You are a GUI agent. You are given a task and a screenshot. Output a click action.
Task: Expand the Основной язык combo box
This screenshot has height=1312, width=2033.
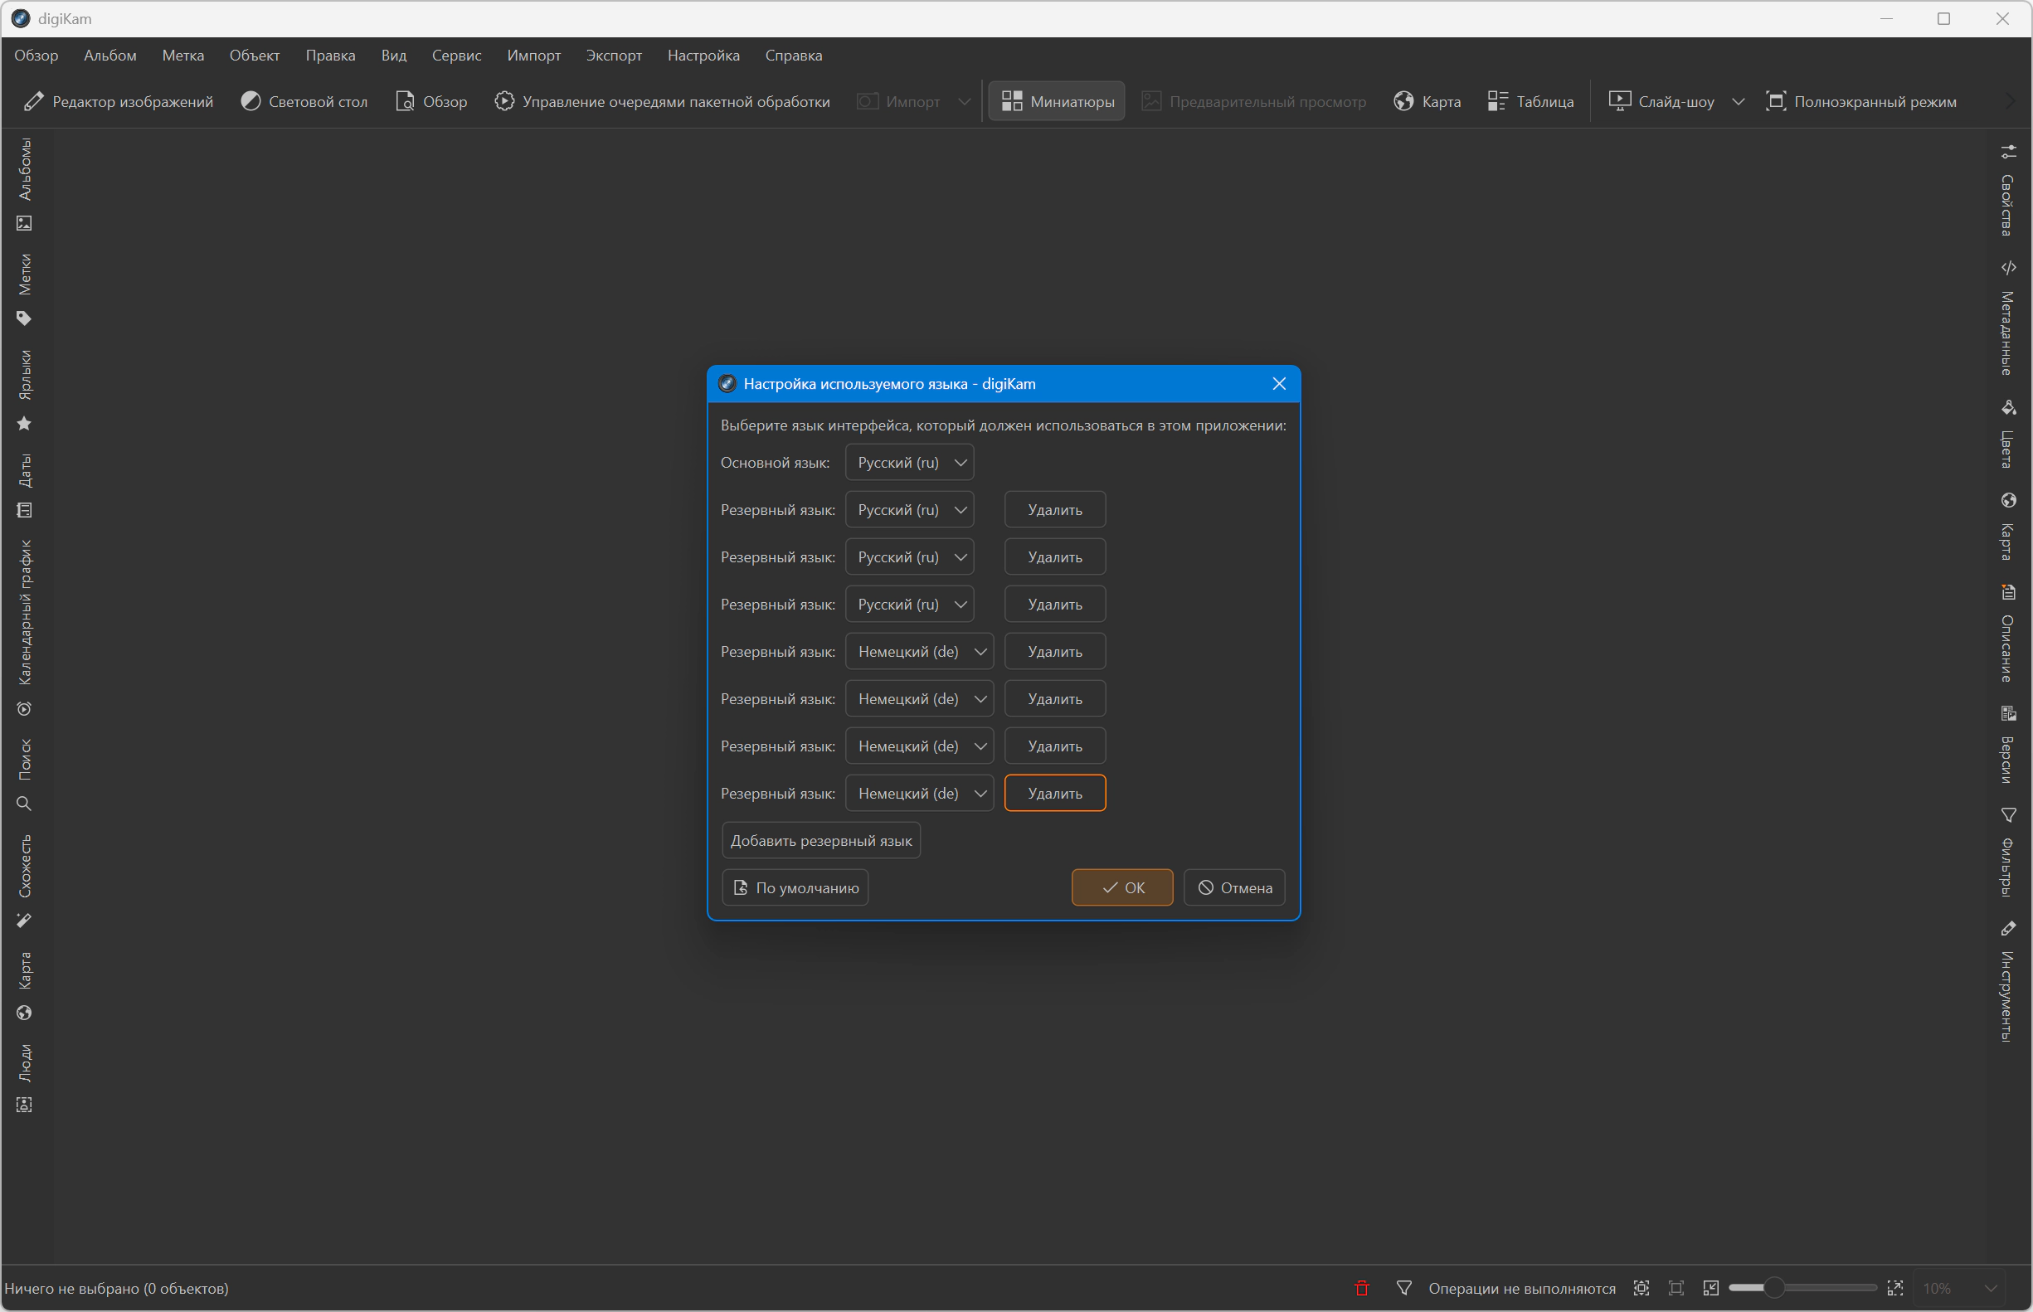click(x=909, y=463)
